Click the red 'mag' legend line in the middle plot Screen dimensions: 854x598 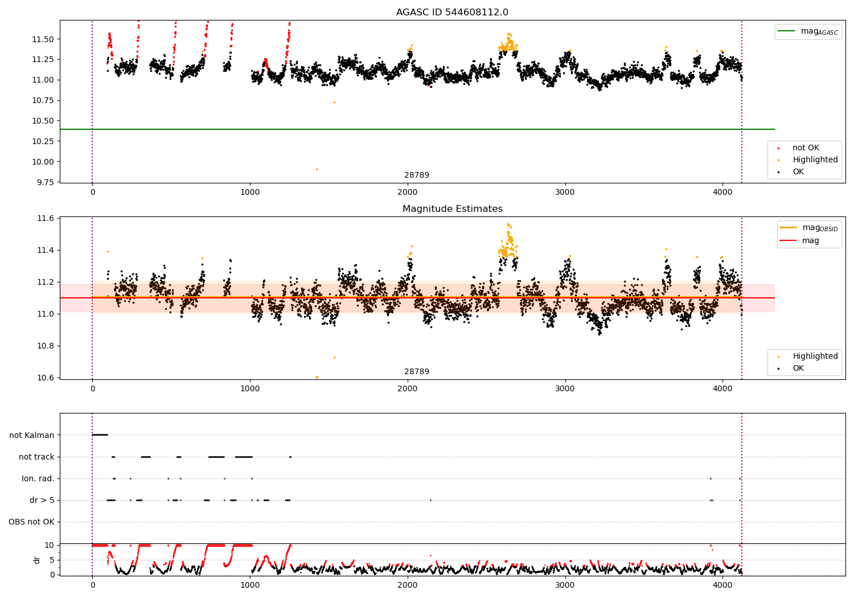tap(788, 240)
